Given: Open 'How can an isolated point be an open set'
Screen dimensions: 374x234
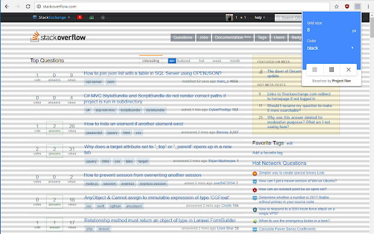Looking at the screenshot, I should [293, 189].
